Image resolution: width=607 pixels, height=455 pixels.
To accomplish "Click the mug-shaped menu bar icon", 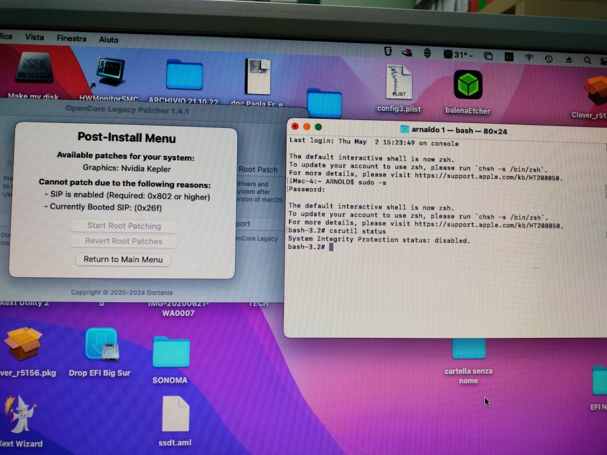I will coord(388,51).
